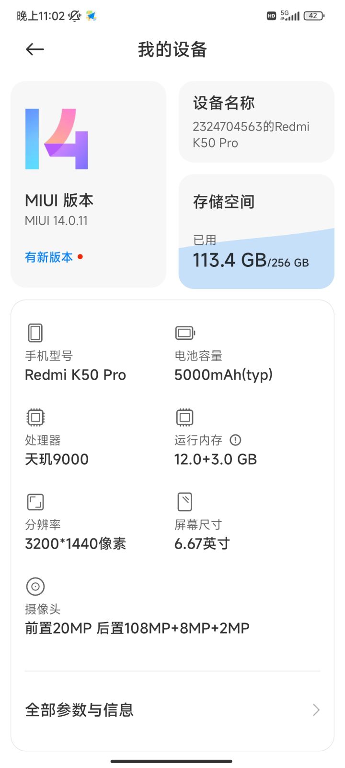Click the MIUI 14 logo
The height and width of the screenshot is (768, 345).
[57, 139]
